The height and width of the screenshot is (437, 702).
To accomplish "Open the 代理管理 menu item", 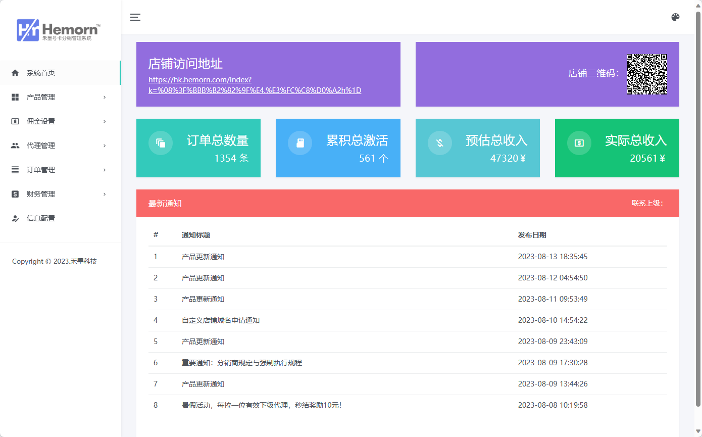I will [x=61, y=145].
